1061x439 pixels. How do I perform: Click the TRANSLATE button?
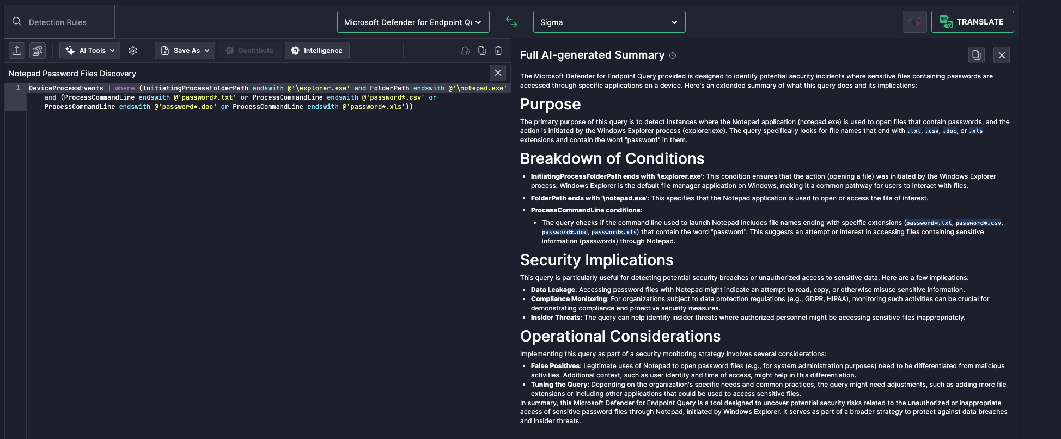pyautogui.click(x=972, y=22)
